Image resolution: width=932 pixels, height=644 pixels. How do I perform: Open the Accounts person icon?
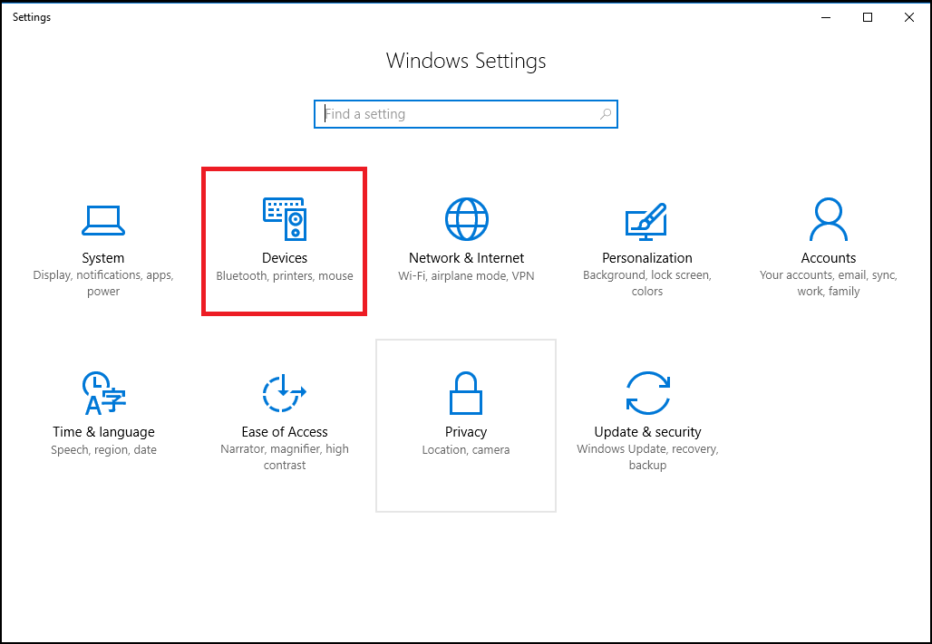point(829,219)
